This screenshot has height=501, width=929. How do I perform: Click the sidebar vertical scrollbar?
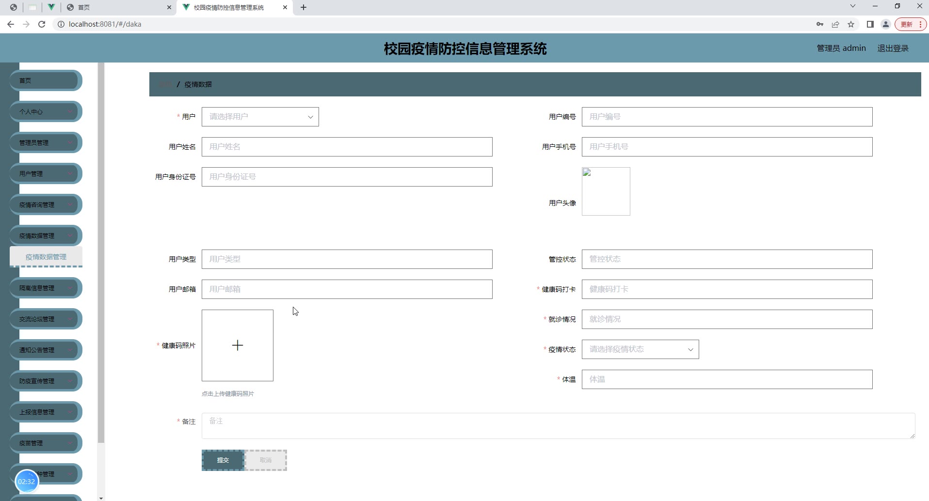click(x=101, y=252)
